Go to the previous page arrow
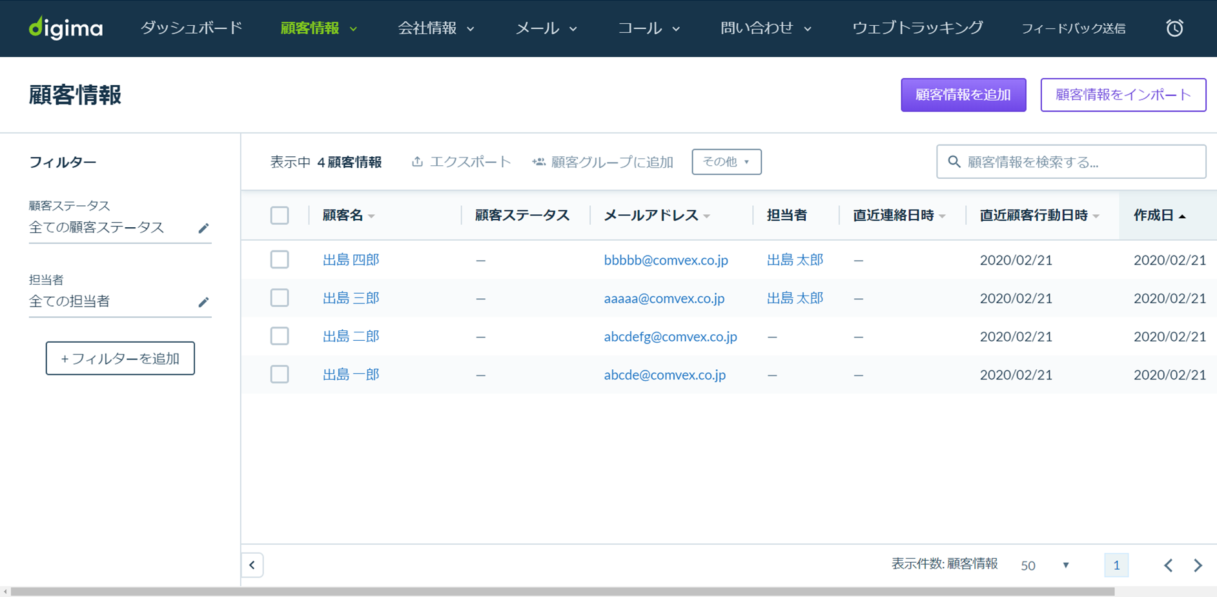 coord(1168,565)
